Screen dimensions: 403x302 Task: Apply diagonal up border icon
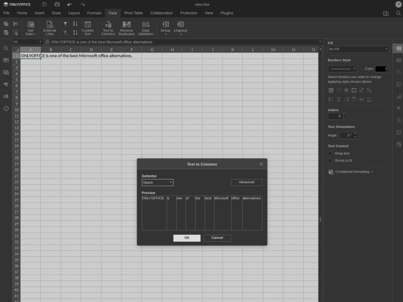(x=362, y=90)
